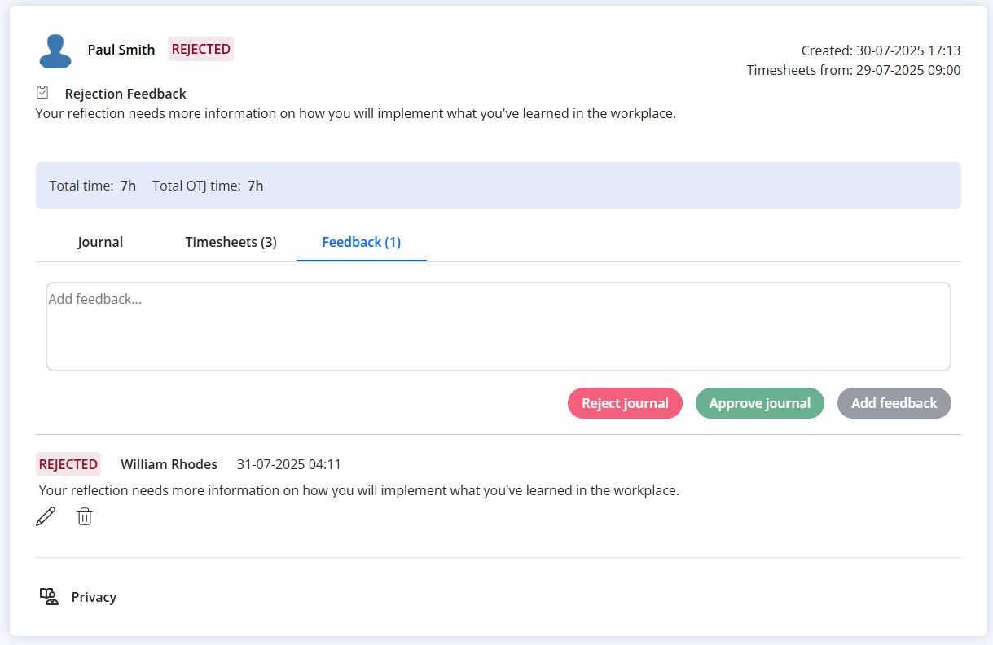Click the Rejection Feedback heading
Screen dimensions: 993x645
click(x=125, y=94)
